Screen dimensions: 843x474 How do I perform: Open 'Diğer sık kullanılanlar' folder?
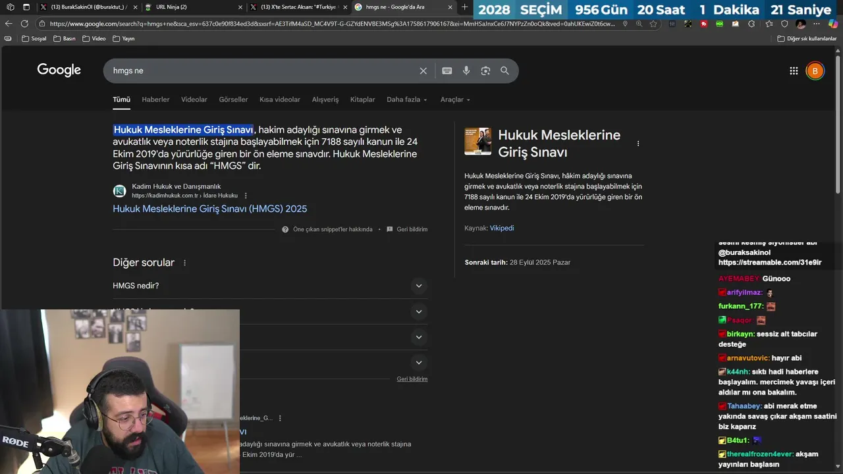(x=807, y=38)
